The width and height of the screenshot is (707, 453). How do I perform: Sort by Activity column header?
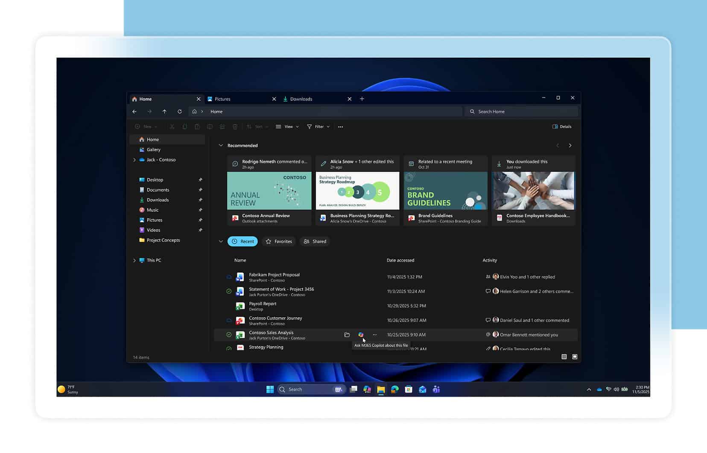490,260
